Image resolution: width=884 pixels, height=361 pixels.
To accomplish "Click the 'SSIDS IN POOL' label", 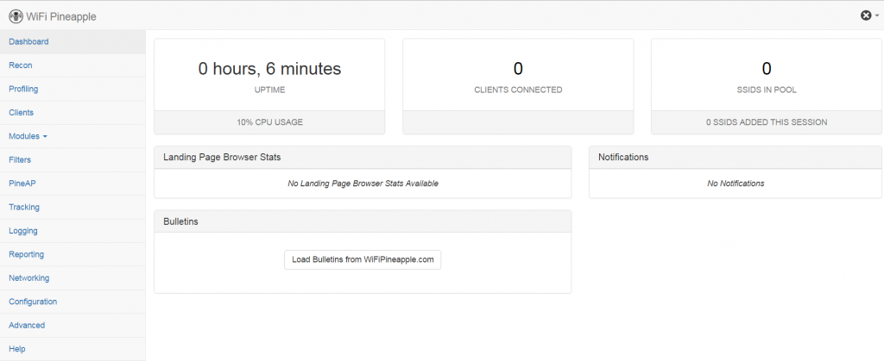I will 767,90.
